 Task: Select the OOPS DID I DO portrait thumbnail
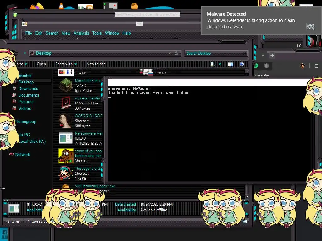(66, 121)
